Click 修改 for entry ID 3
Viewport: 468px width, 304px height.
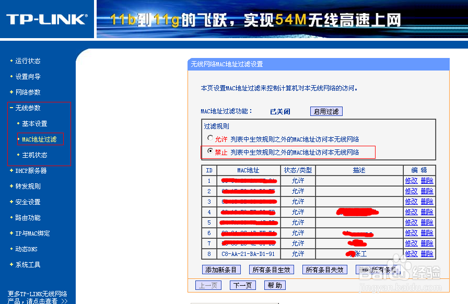pyautogui.click(x=411, y=202)
